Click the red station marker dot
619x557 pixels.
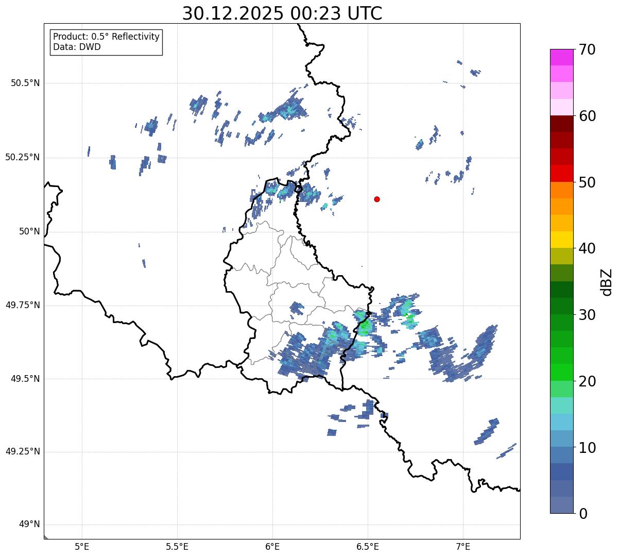tap(377, 199)
